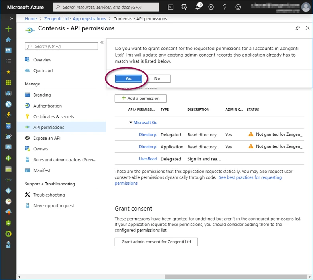Open Advisor cloud icon in sidebar
The image size is (313, 280).
tap(8, 212)
